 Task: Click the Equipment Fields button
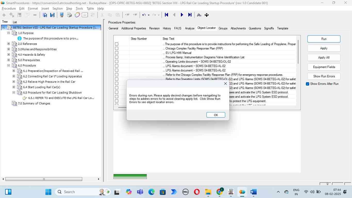324,67
